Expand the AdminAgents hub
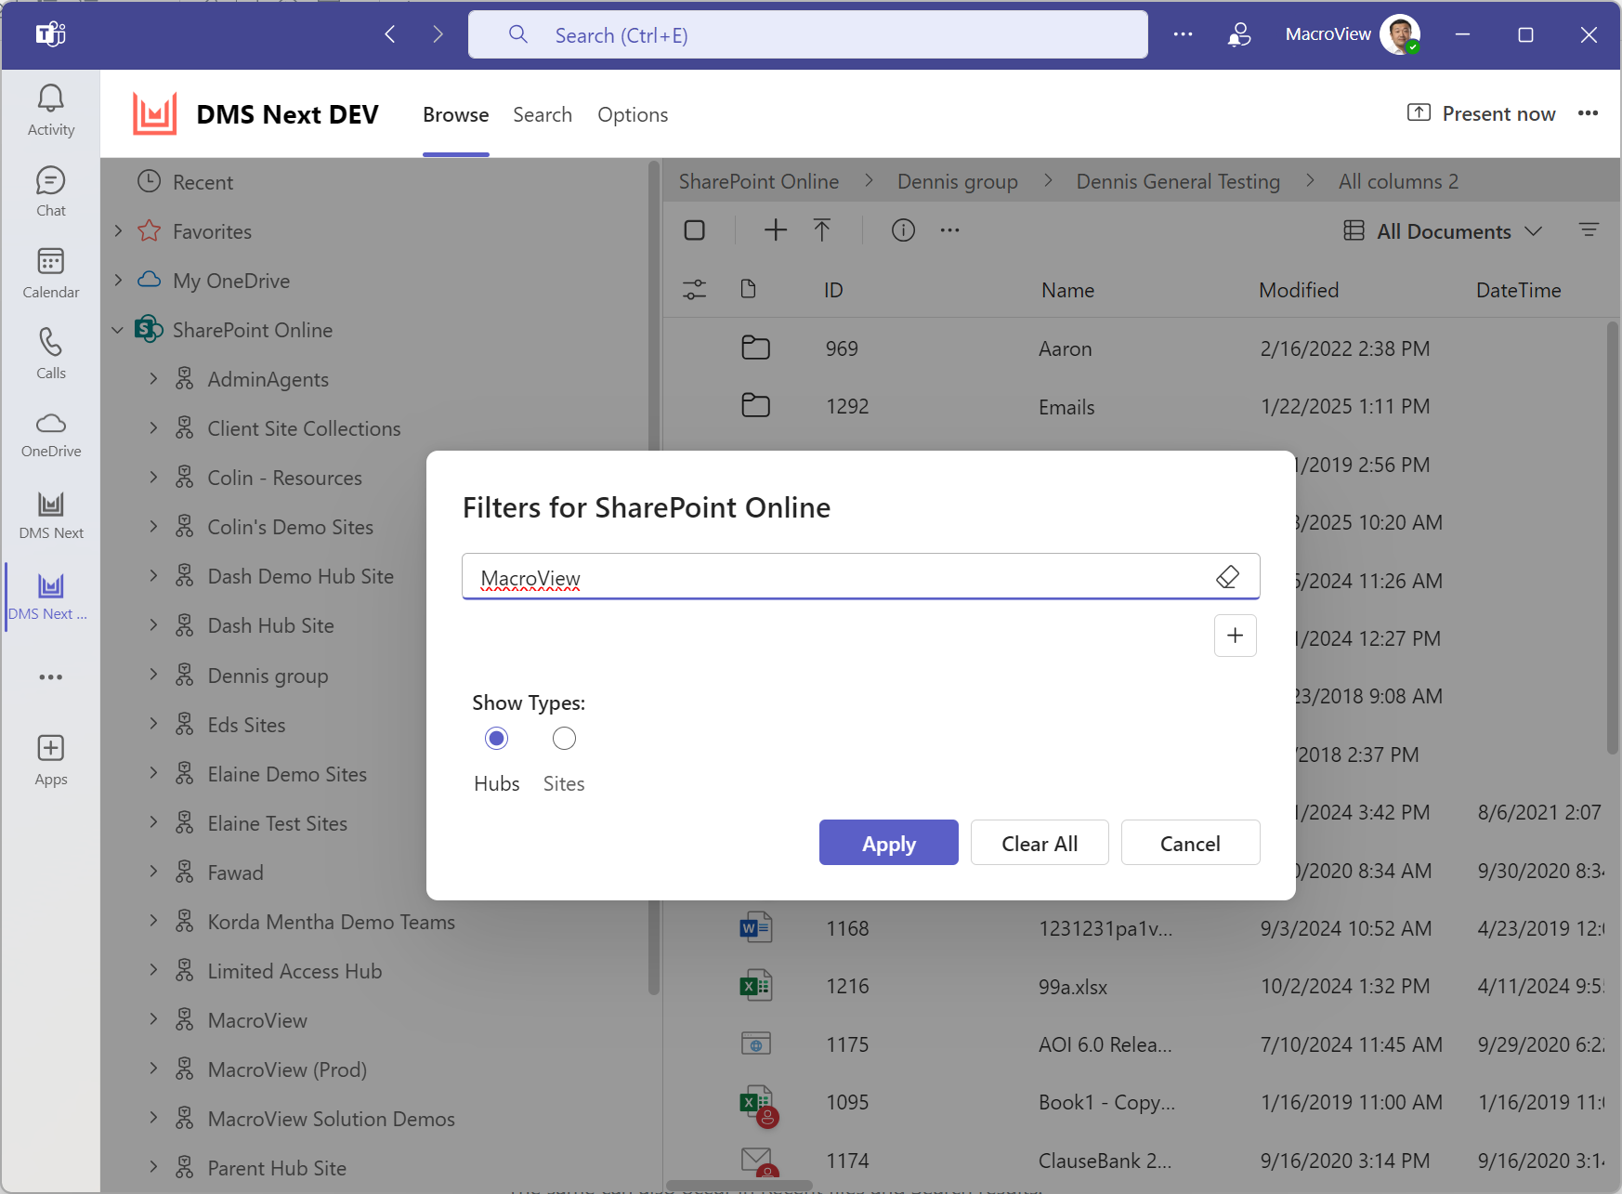This screenshot has width=1622, height=1194. [153, 378]
